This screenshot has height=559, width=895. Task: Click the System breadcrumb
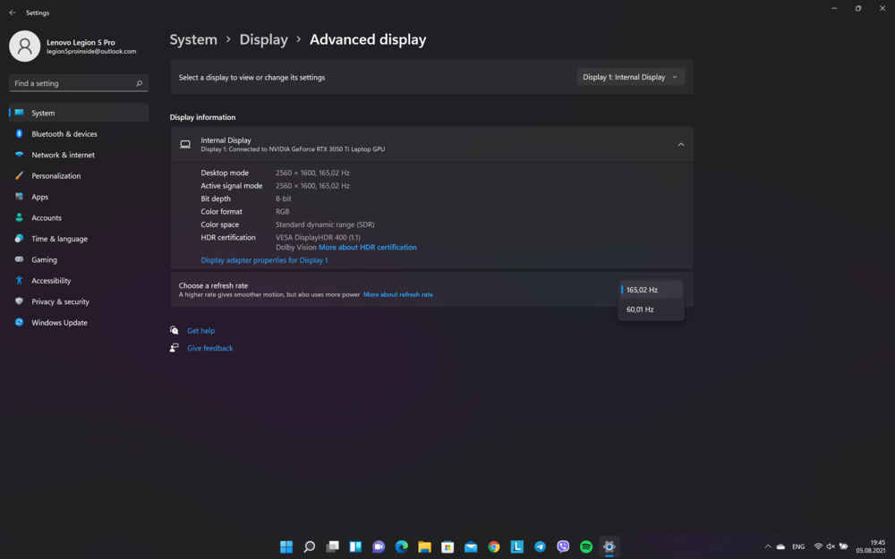(193, 39)
